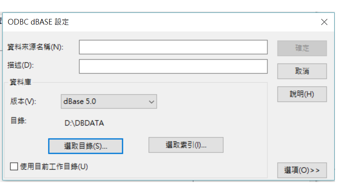
Task: Click the 使用目前工作目錄(U) checkbox label text
Action: tap(54, 167)
